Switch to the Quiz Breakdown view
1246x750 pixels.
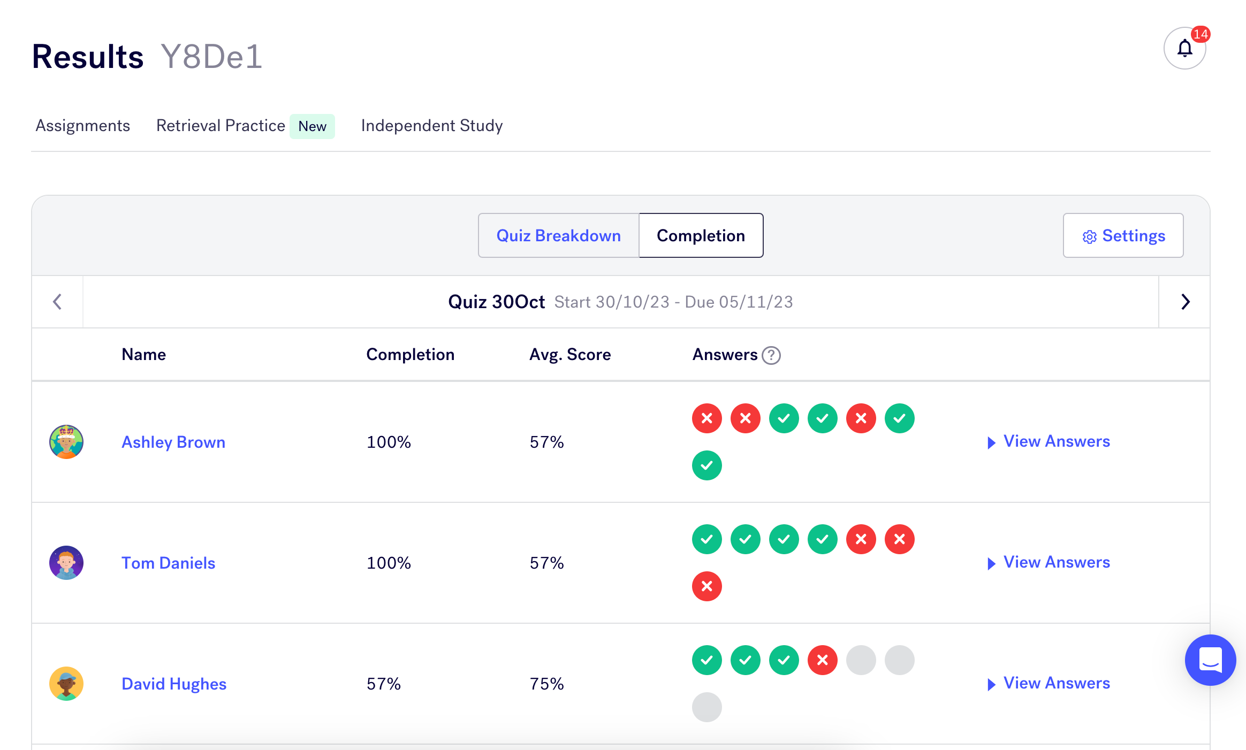[558, 236]
